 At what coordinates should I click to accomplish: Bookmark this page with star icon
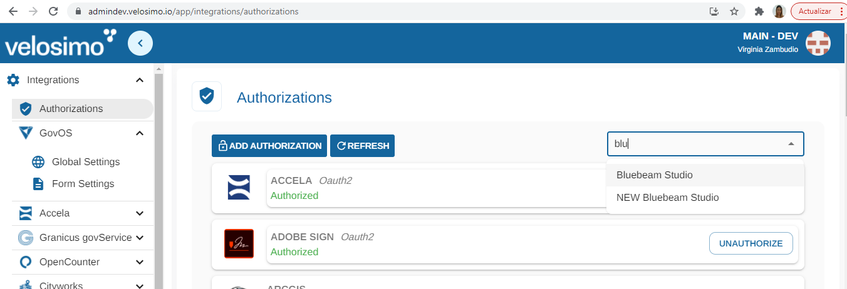[734, 11]
